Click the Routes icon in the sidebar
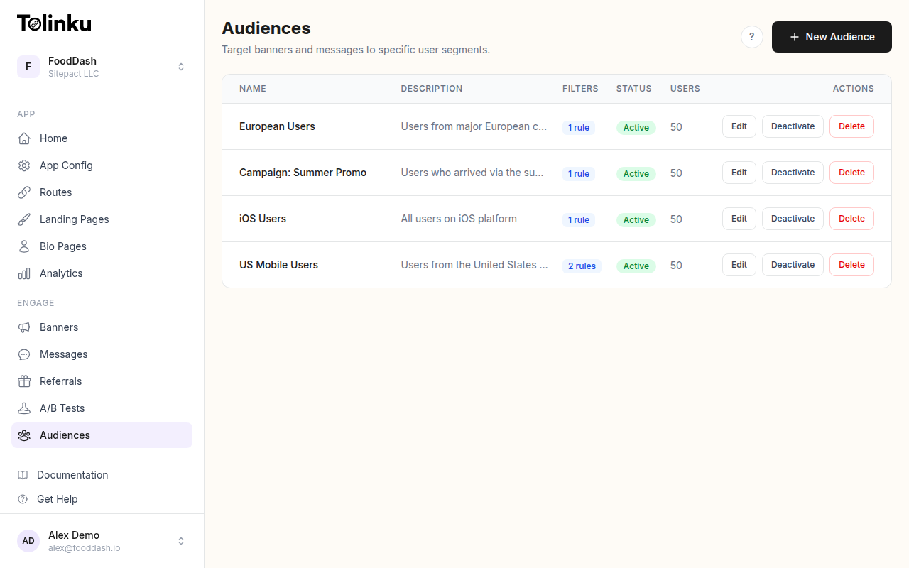This screenshot has height=568, width=909. pos(23,192)
